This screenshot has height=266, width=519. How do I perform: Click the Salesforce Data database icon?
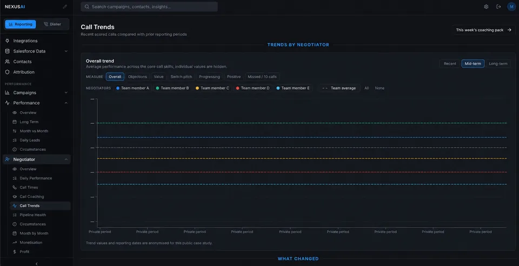[x=7, y=51]
